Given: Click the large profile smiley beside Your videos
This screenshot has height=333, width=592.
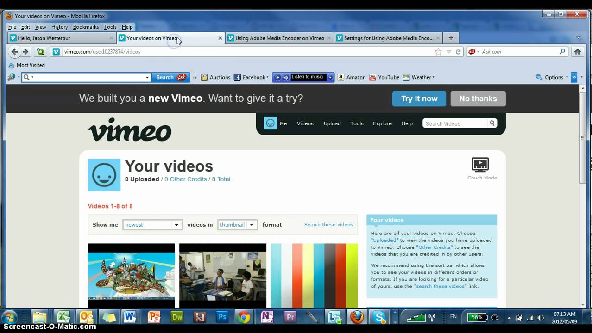Looking at the screenshot, I should coord(104,175).
